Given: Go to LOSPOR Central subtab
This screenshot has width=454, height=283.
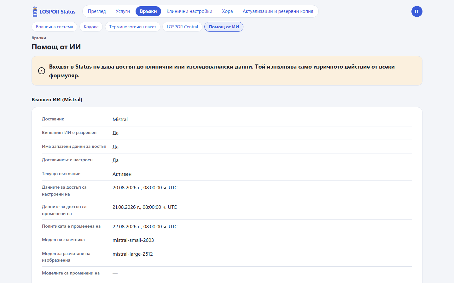Looking at the screenshot, I should (182, 27).
